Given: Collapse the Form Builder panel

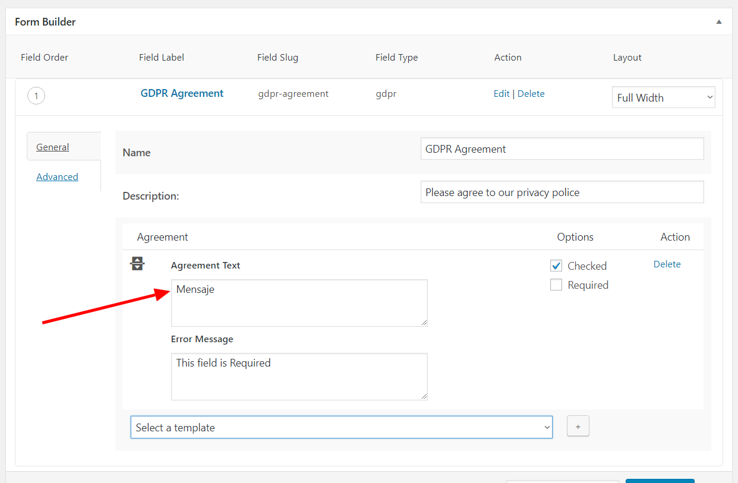Looking at the screenshot, I should pyautogui.click(x=718, y=21).
